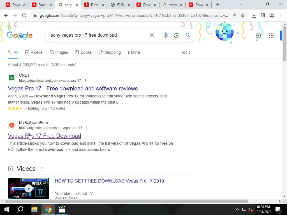
Task: Click the taskbar clock showing 10:28 PM
Action: [263, 209]
